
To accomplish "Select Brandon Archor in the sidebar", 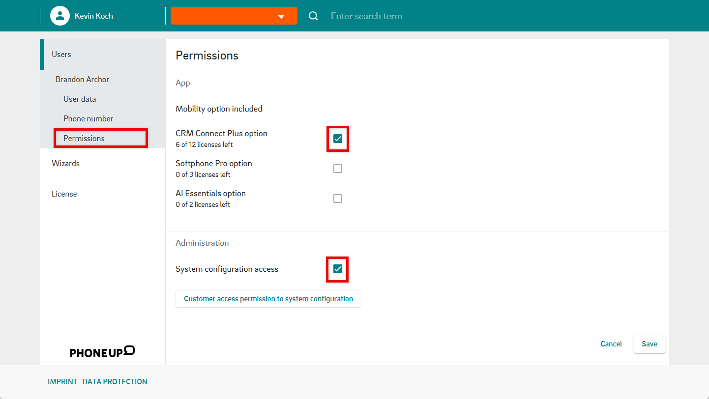I will pos(82,80).
